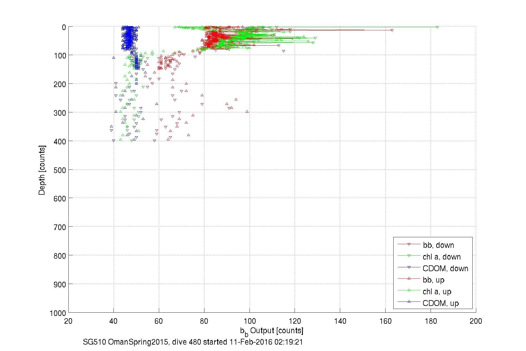Click the y-axis tick label 1000
The width and height of the screenshot is (526, 351).
[x=58, y=313]
